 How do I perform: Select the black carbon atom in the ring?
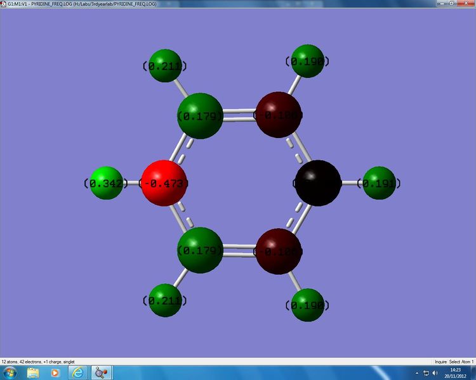click(x=318, y=183)
